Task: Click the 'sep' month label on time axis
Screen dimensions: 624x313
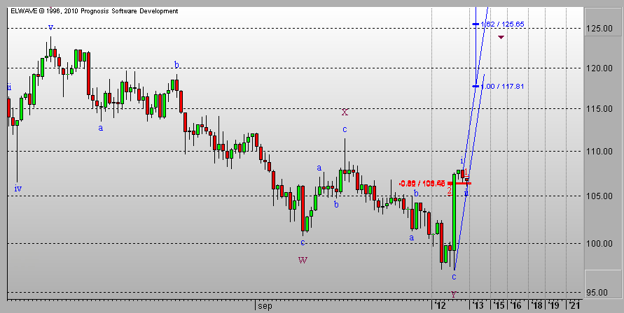Action: point(263,305)
